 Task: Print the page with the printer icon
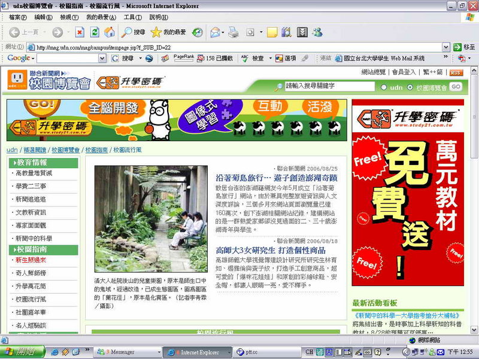point(234,32)
